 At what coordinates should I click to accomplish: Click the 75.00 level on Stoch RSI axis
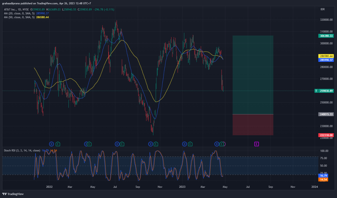click(x=324, y=158)
